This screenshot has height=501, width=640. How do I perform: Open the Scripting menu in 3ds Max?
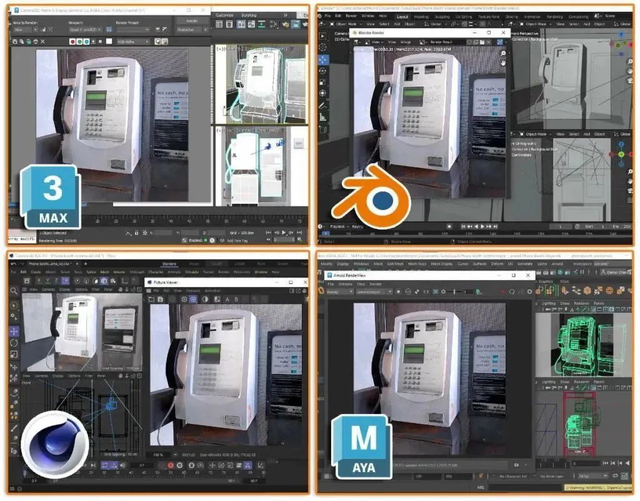click(x=249, y=15)
